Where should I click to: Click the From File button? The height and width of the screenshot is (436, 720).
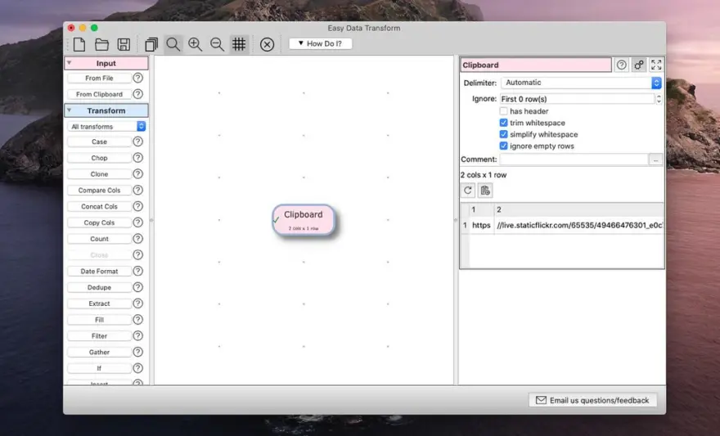[99, 78]
